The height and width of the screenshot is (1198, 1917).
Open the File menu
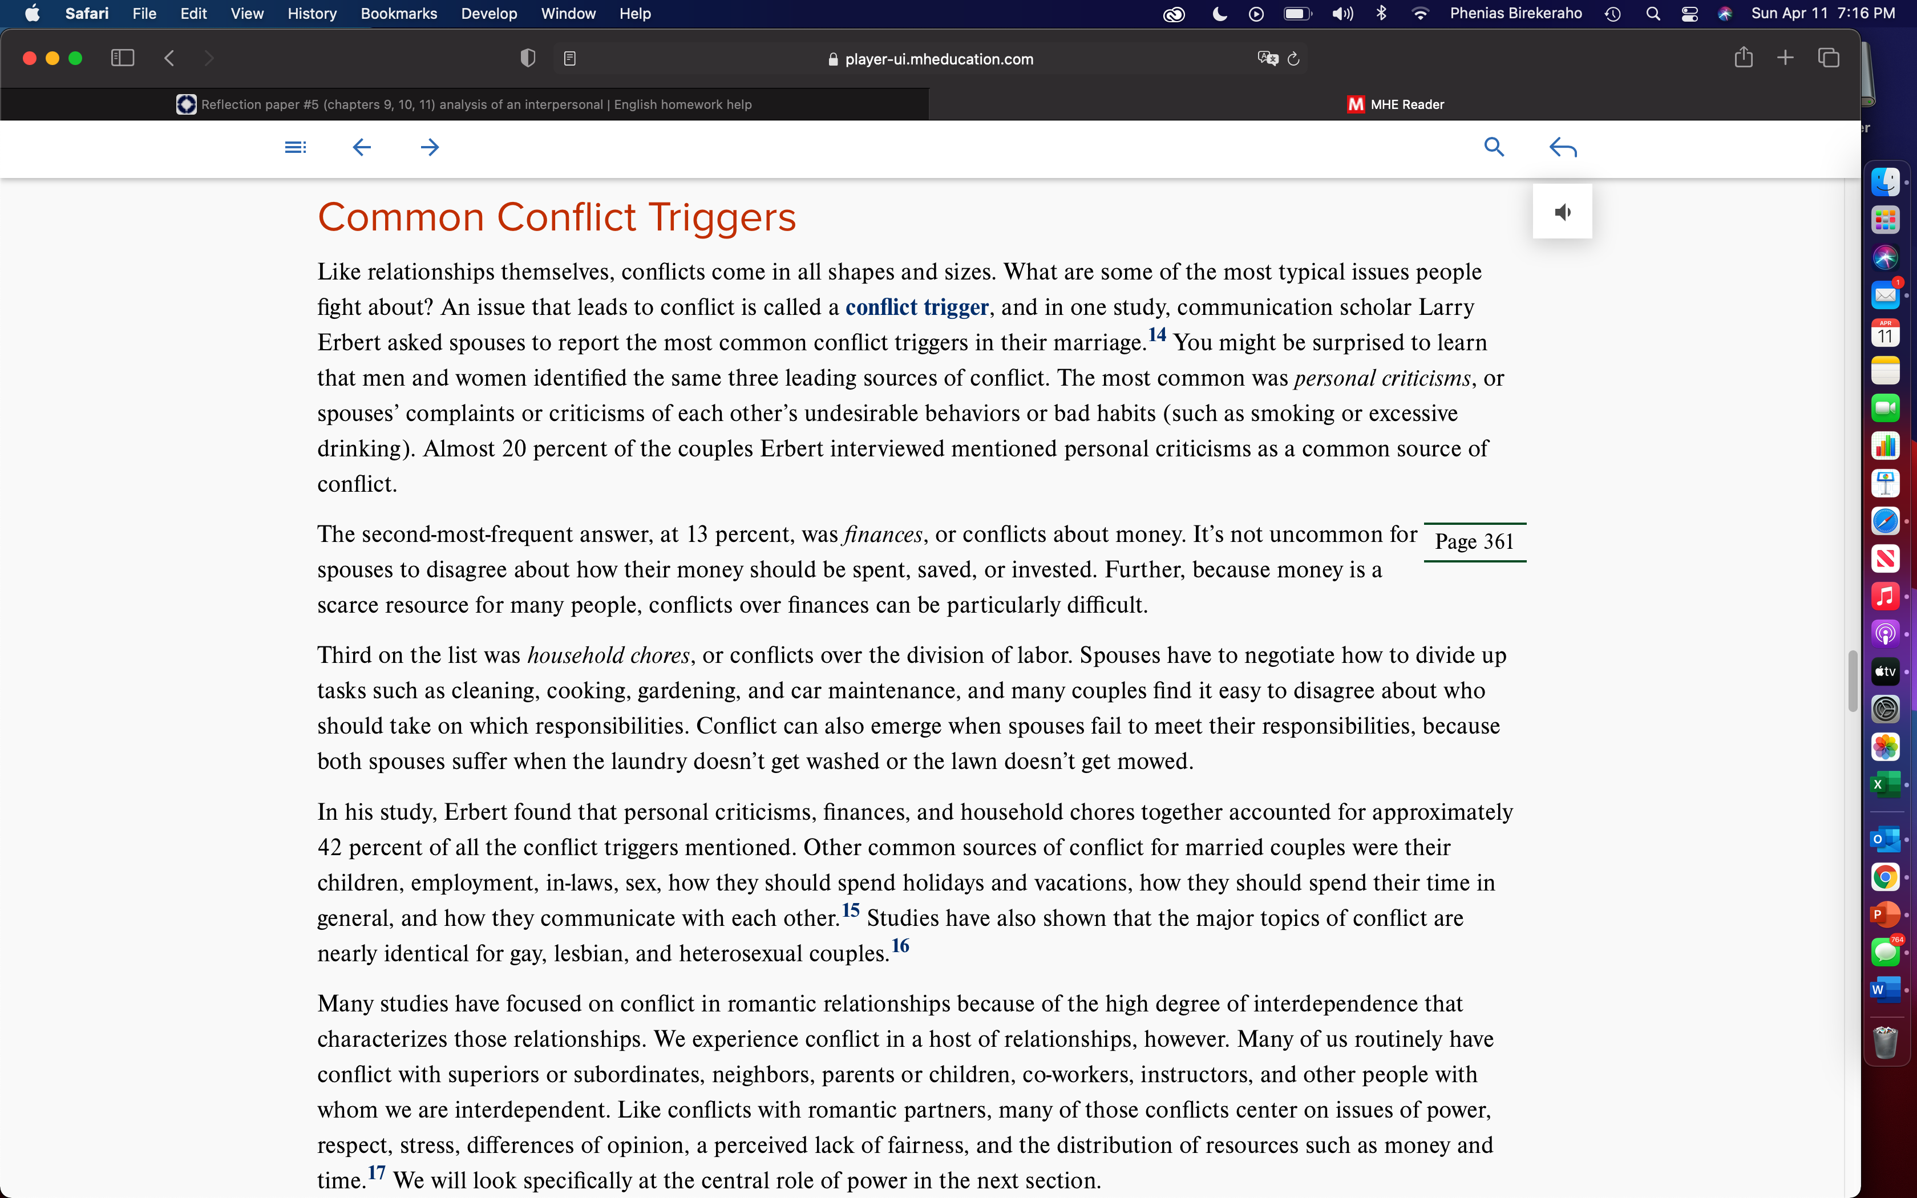[144, 14]
